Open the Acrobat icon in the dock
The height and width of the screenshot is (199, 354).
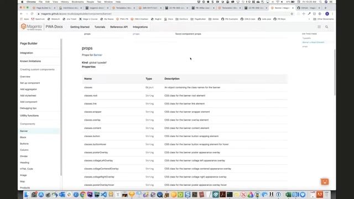[x=222, y=195]
